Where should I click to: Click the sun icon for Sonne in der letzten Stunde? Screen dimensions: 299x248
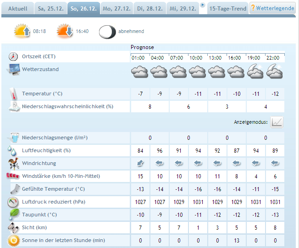[x=13, y=241]
